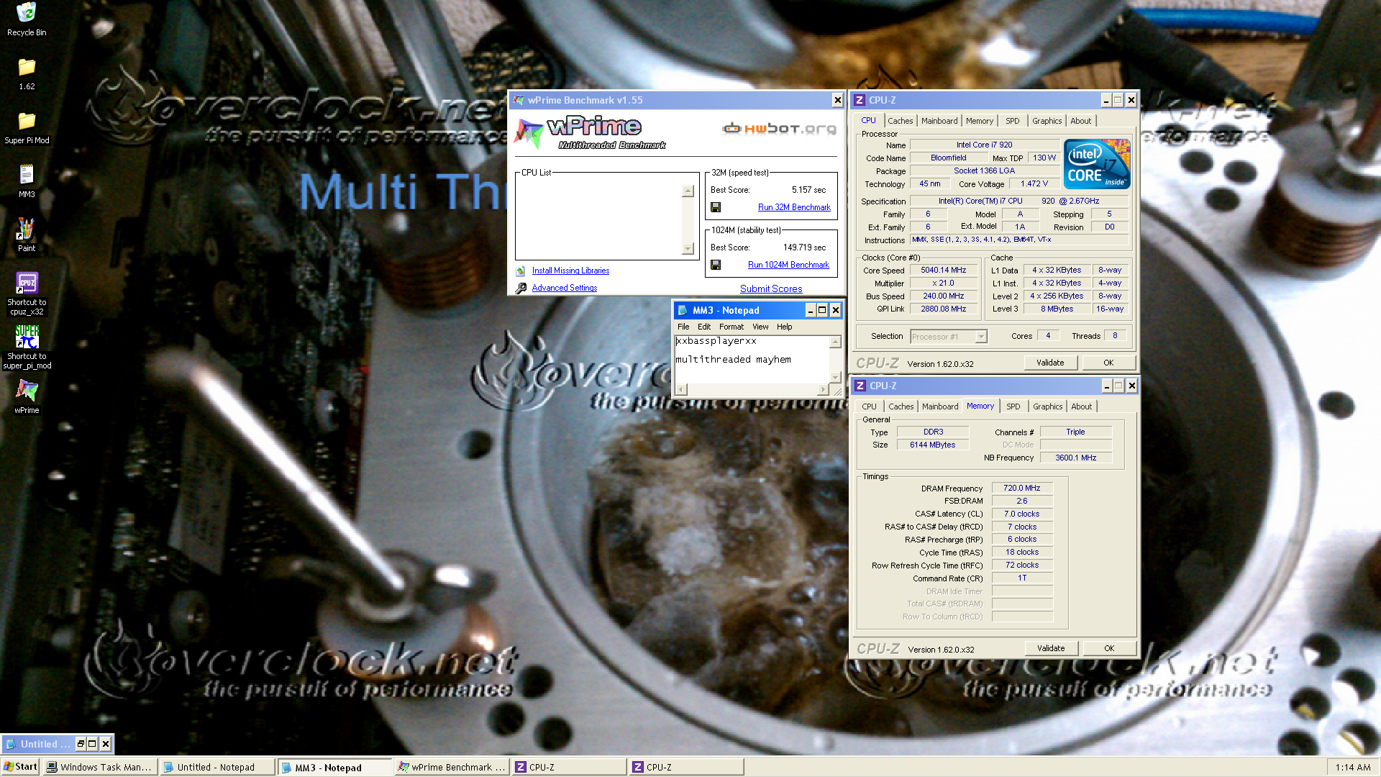Click the DRAM Frequency 720.0 MHz value
Screen dimensions: 1381x777
pyautogui.click(x=1021, y=488)
